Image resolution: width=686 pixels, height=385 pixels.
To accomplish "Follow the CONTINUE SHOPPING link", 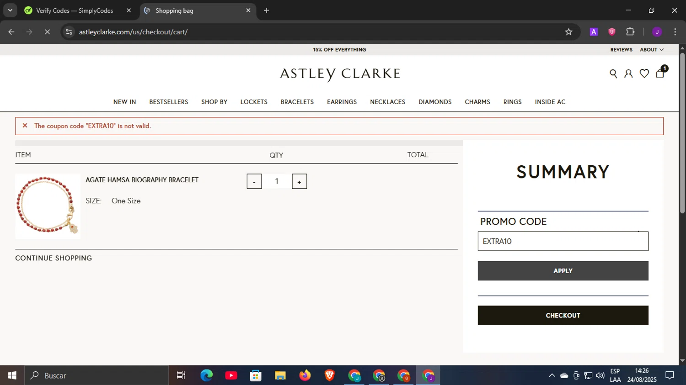I will coord(54,258).
